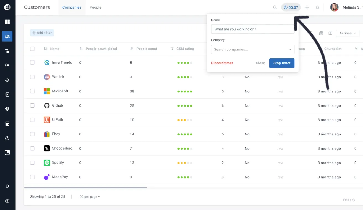Check the Spotify row checkbox
The height and width of the screenshot is (210, 363).
pyautogui.click(x=32, y=163)
